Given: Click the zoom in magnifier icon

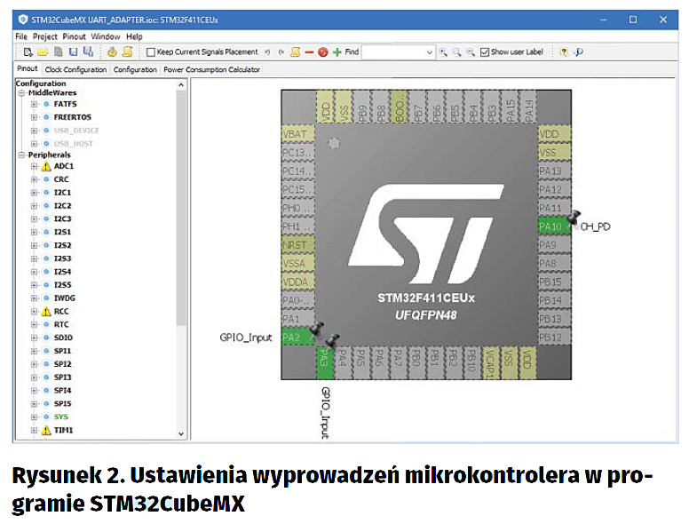Looking at the screenshot, I should click(443, 52).
